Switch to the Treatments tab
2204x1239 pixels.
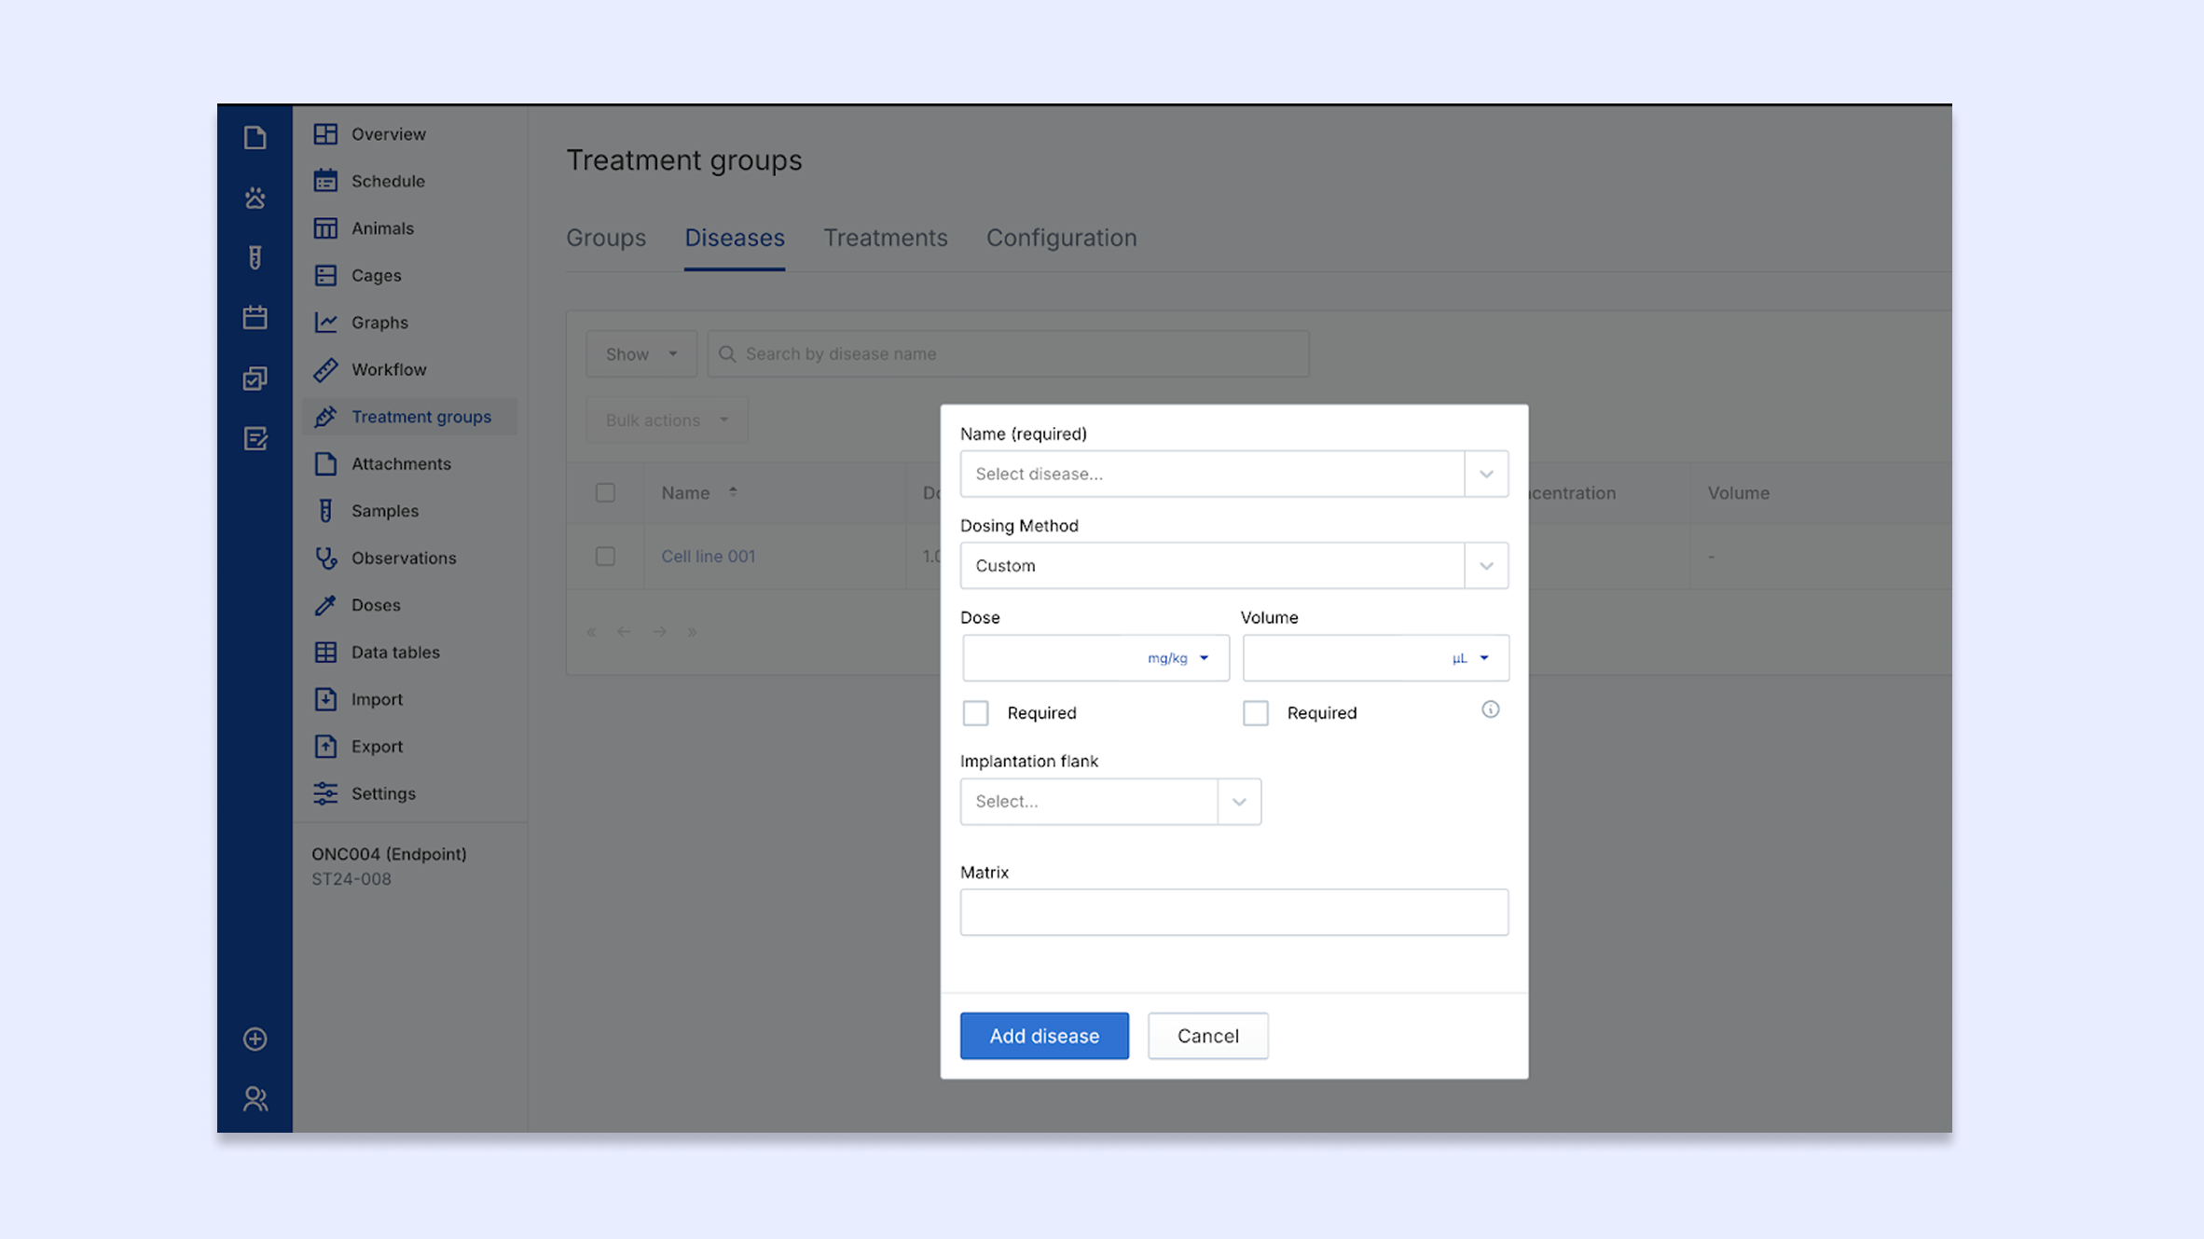885,238
